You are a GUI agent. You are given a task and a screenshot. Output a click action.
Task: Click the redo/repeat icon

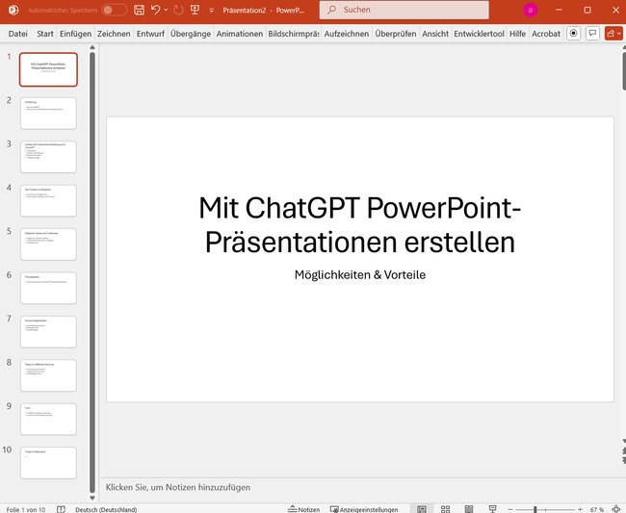(x=178, y=10)
